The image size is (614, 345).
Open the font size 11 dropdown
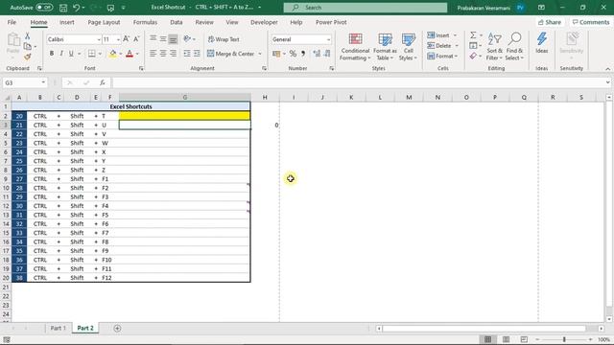point(118,39)
